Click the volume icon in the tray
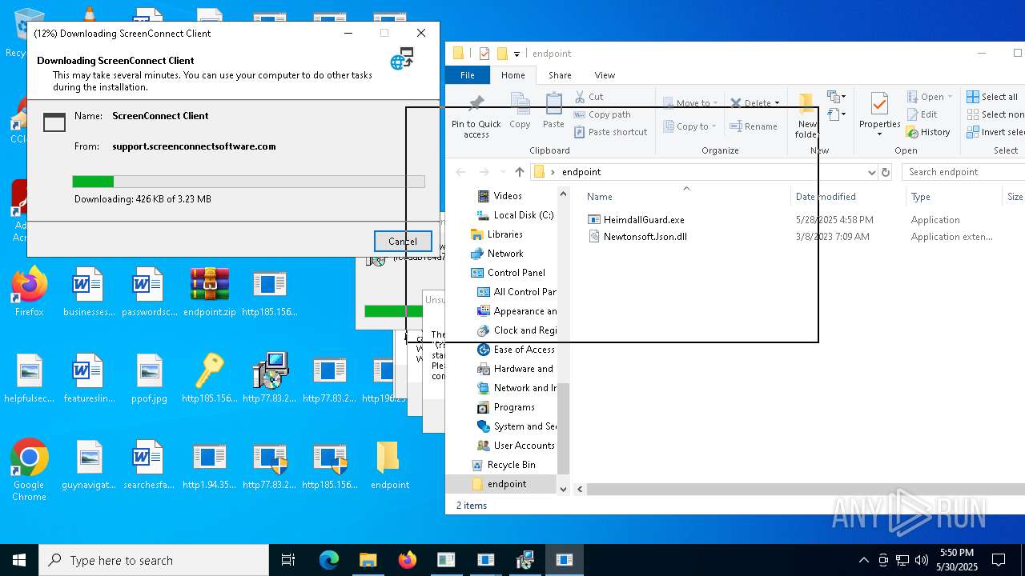1025x576 pixels. tap(921, 560)
